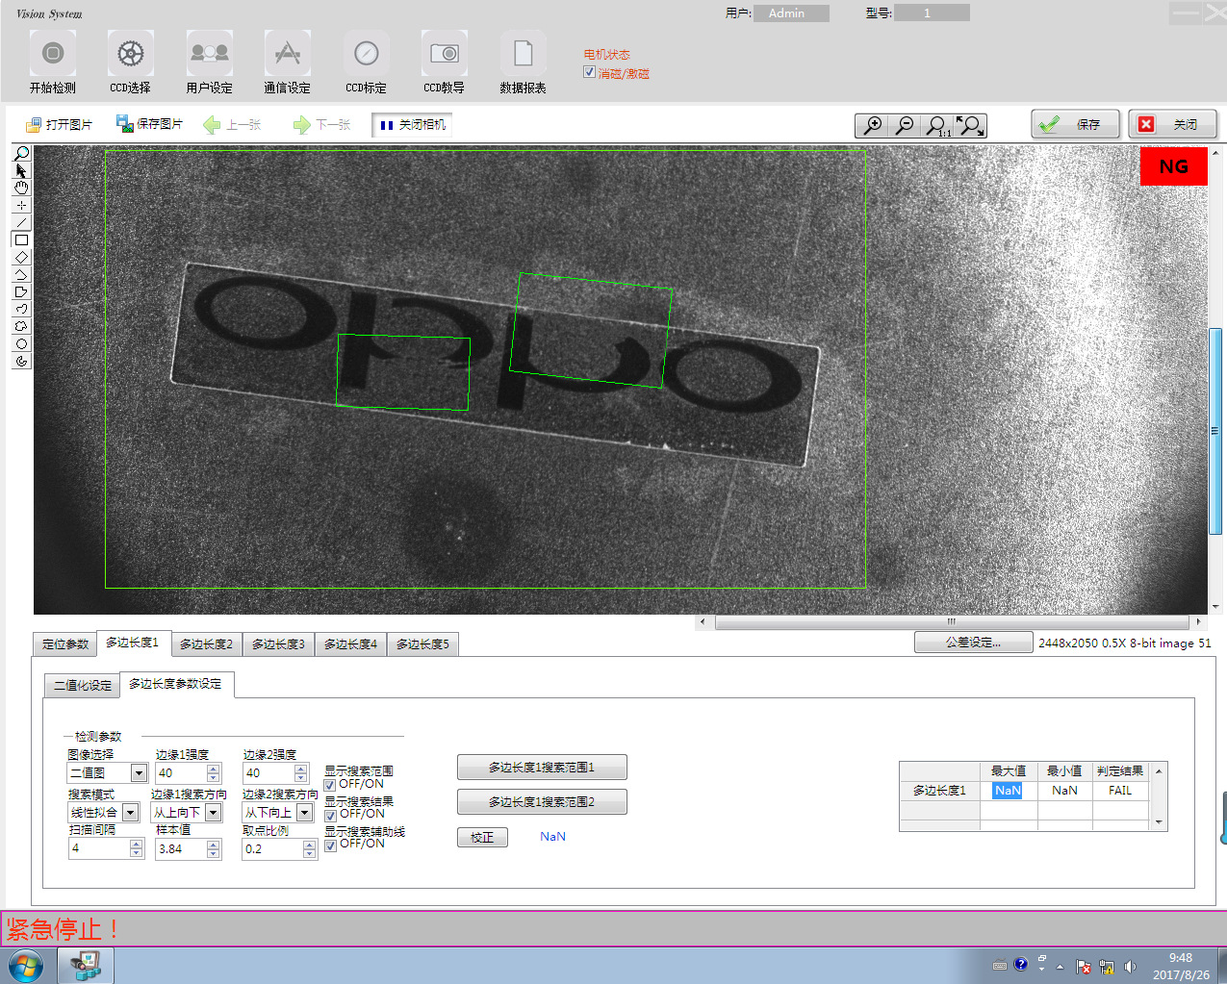Viewport: 1227px width, 984px height.
Task: Click the zoom in magnifier icon
Action: point(872,125)
